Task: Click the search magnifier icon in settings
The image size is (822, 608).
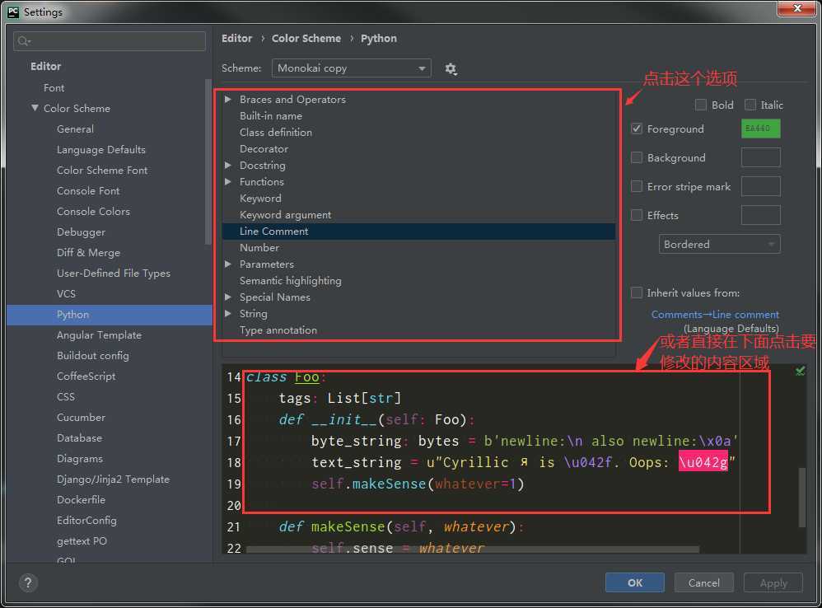Action: 24,41
